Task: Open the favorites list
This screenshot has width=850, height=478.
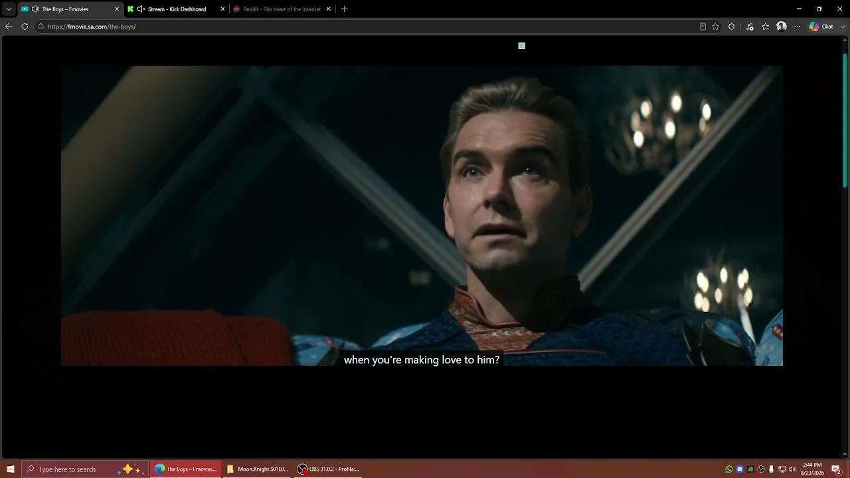Action: tap(766, 27)
